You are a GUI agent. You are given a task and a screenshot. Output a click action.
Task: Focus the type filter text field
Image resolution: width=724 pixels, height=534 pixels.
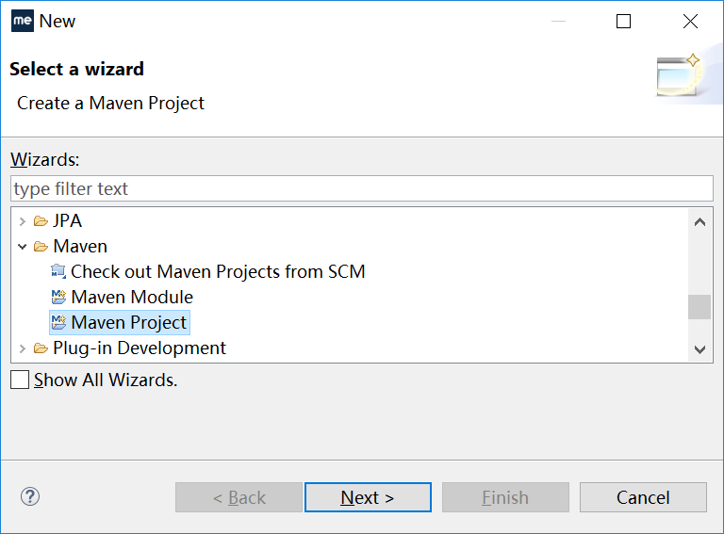362,188
